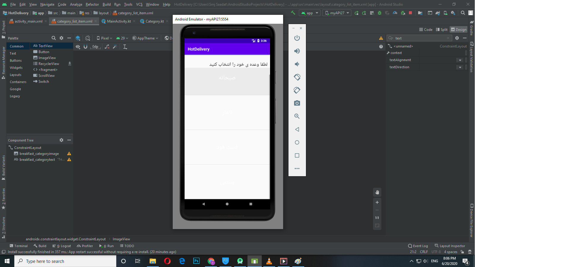The width and height of the screenshot is (568, 267).
Task: Toggle Autoconnect magnet in designer toolbar
Action: click(85, 47)
